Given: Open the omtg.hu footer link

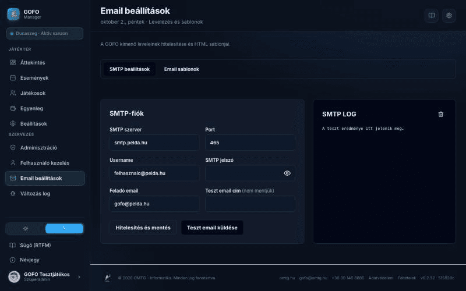Looking at the screenshot, I should tap(287, 278).
